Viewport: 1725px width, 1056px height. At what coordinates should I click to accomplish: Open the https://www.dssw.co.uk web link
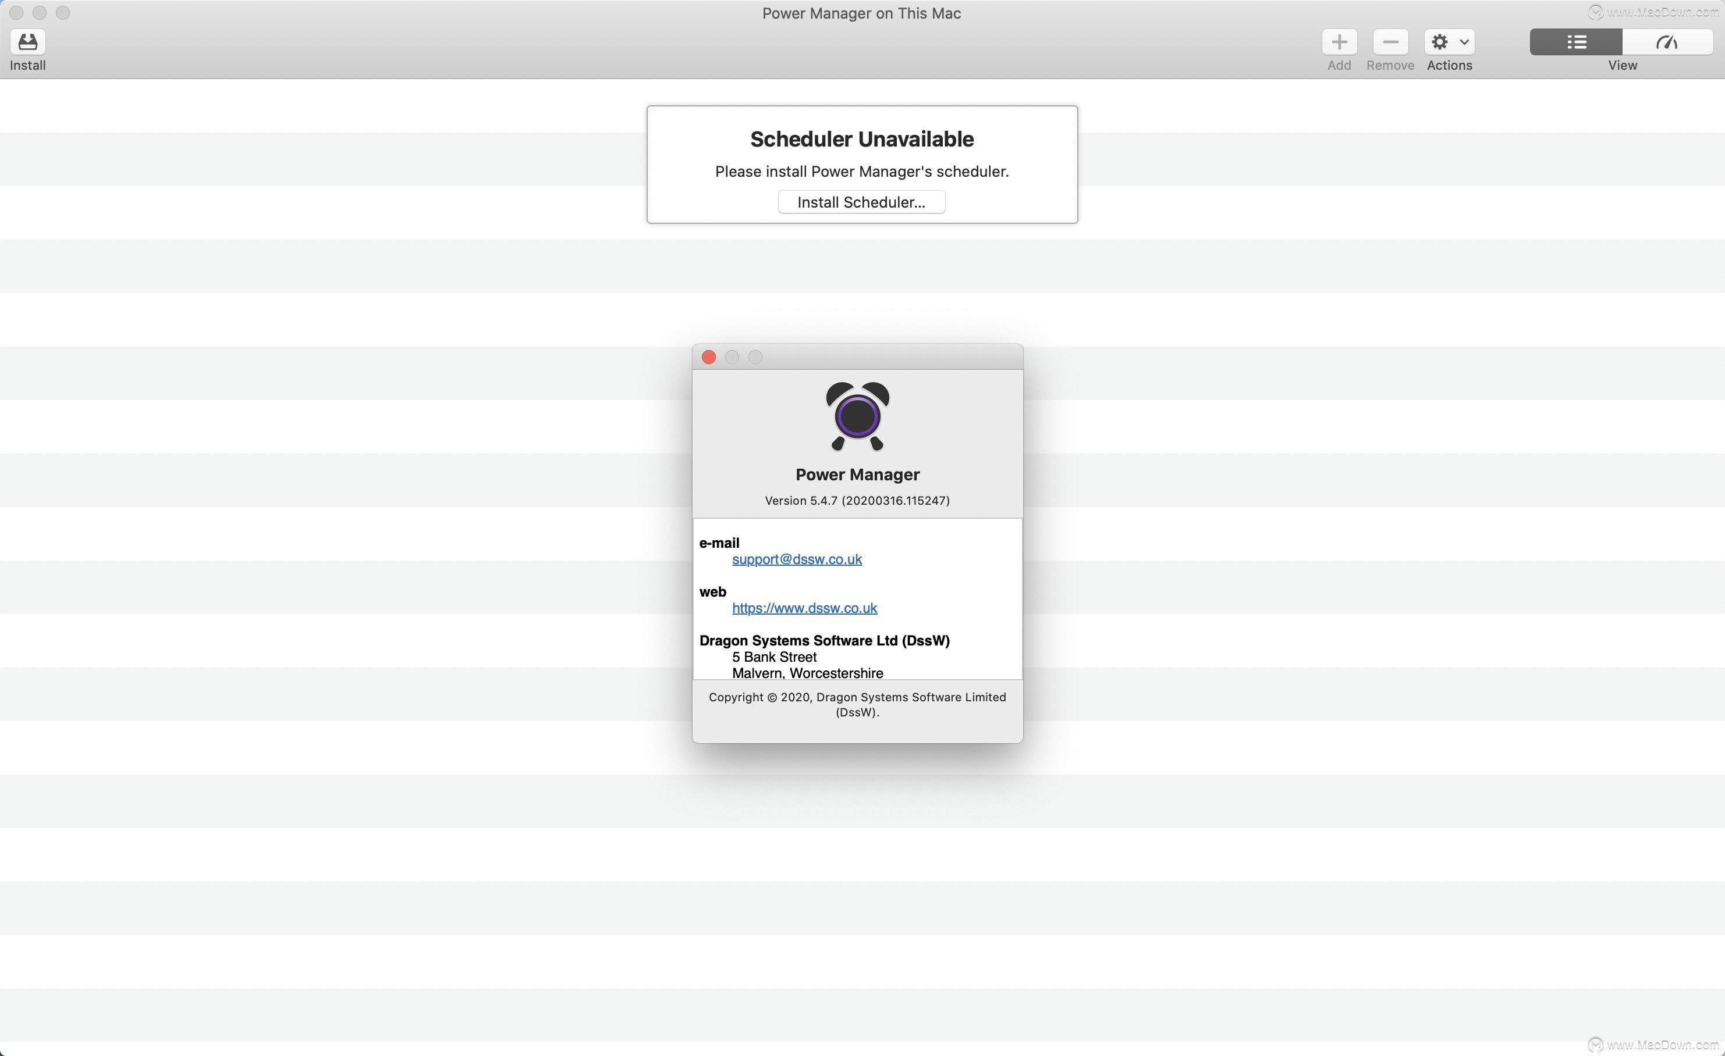click(804, 608)
